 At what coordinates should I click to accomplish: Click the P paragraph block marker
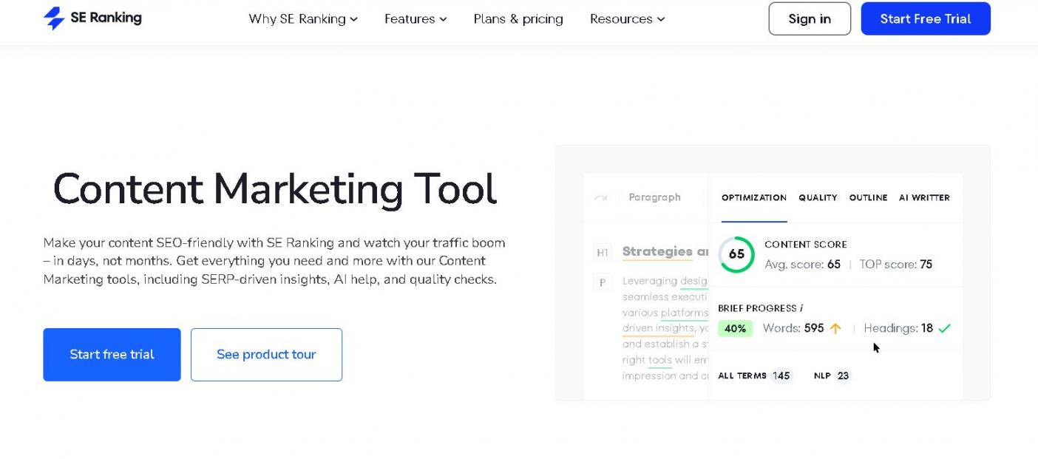click(603, 282)
